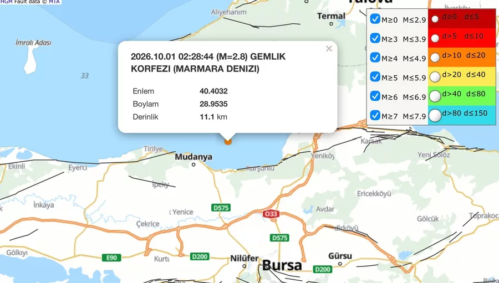
Task: Click the D575 road shield near Yenice
Action: (x=221, y=208)
